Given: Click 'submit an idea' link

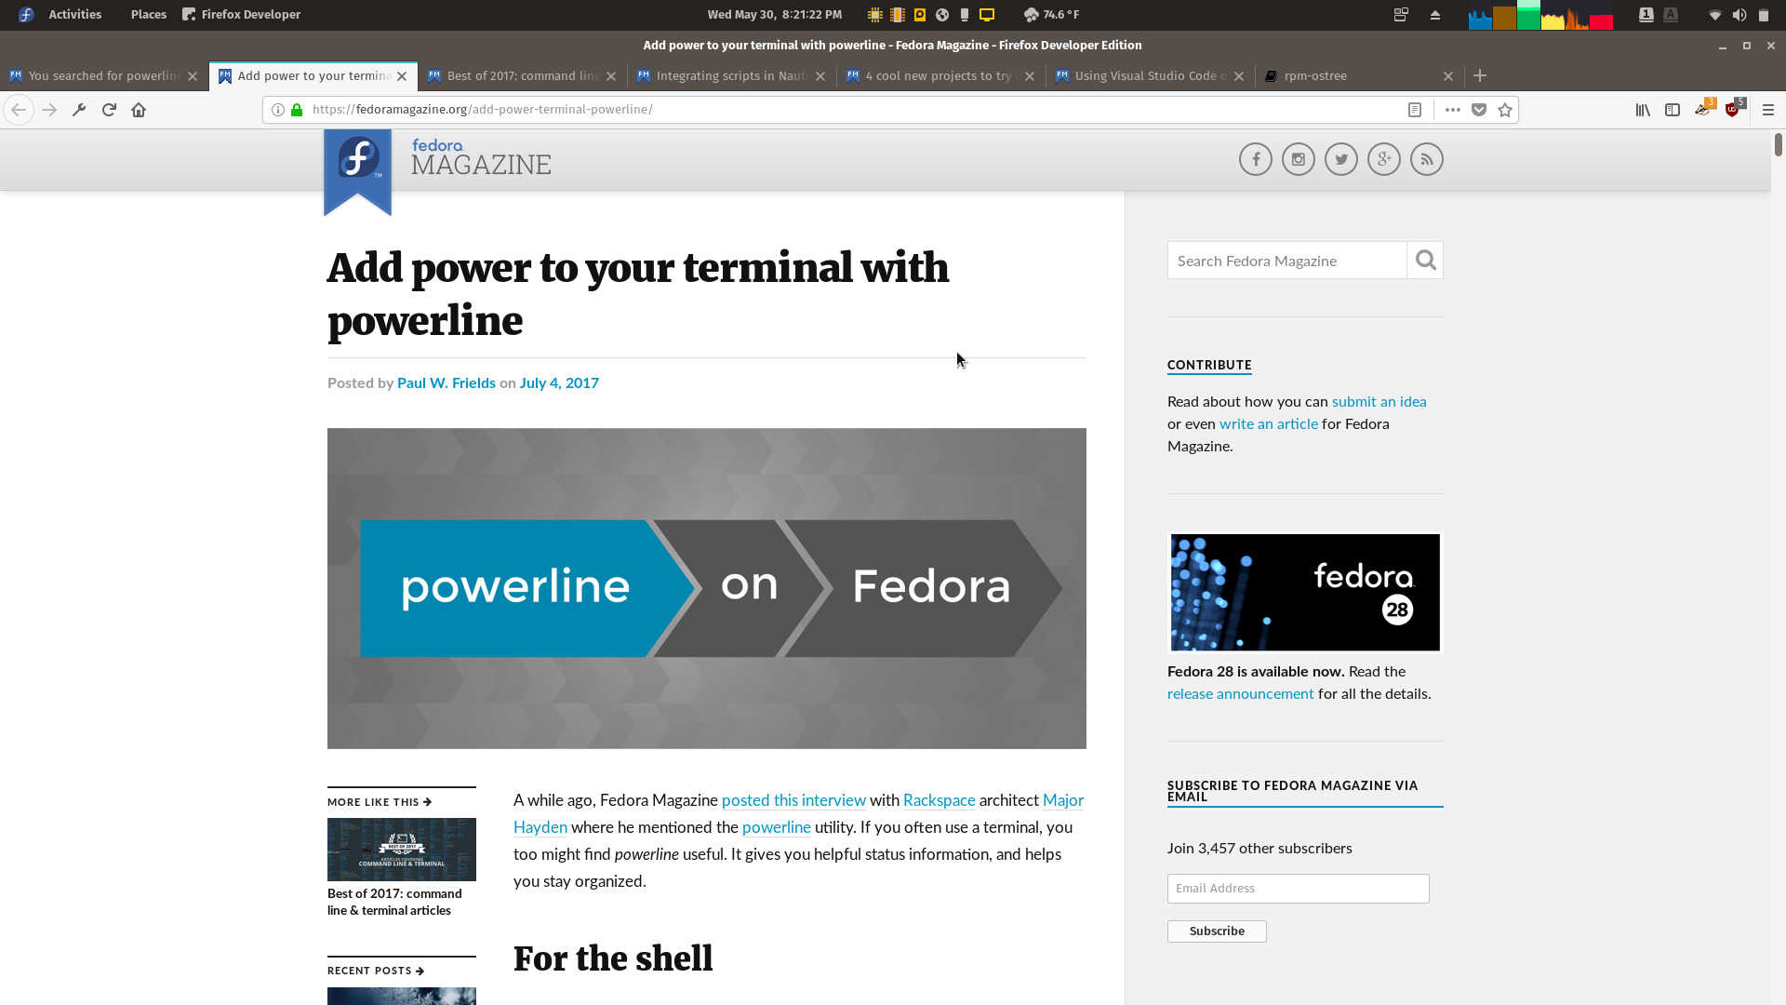Looking at the screenshot, I should [x=1379, y=401].
